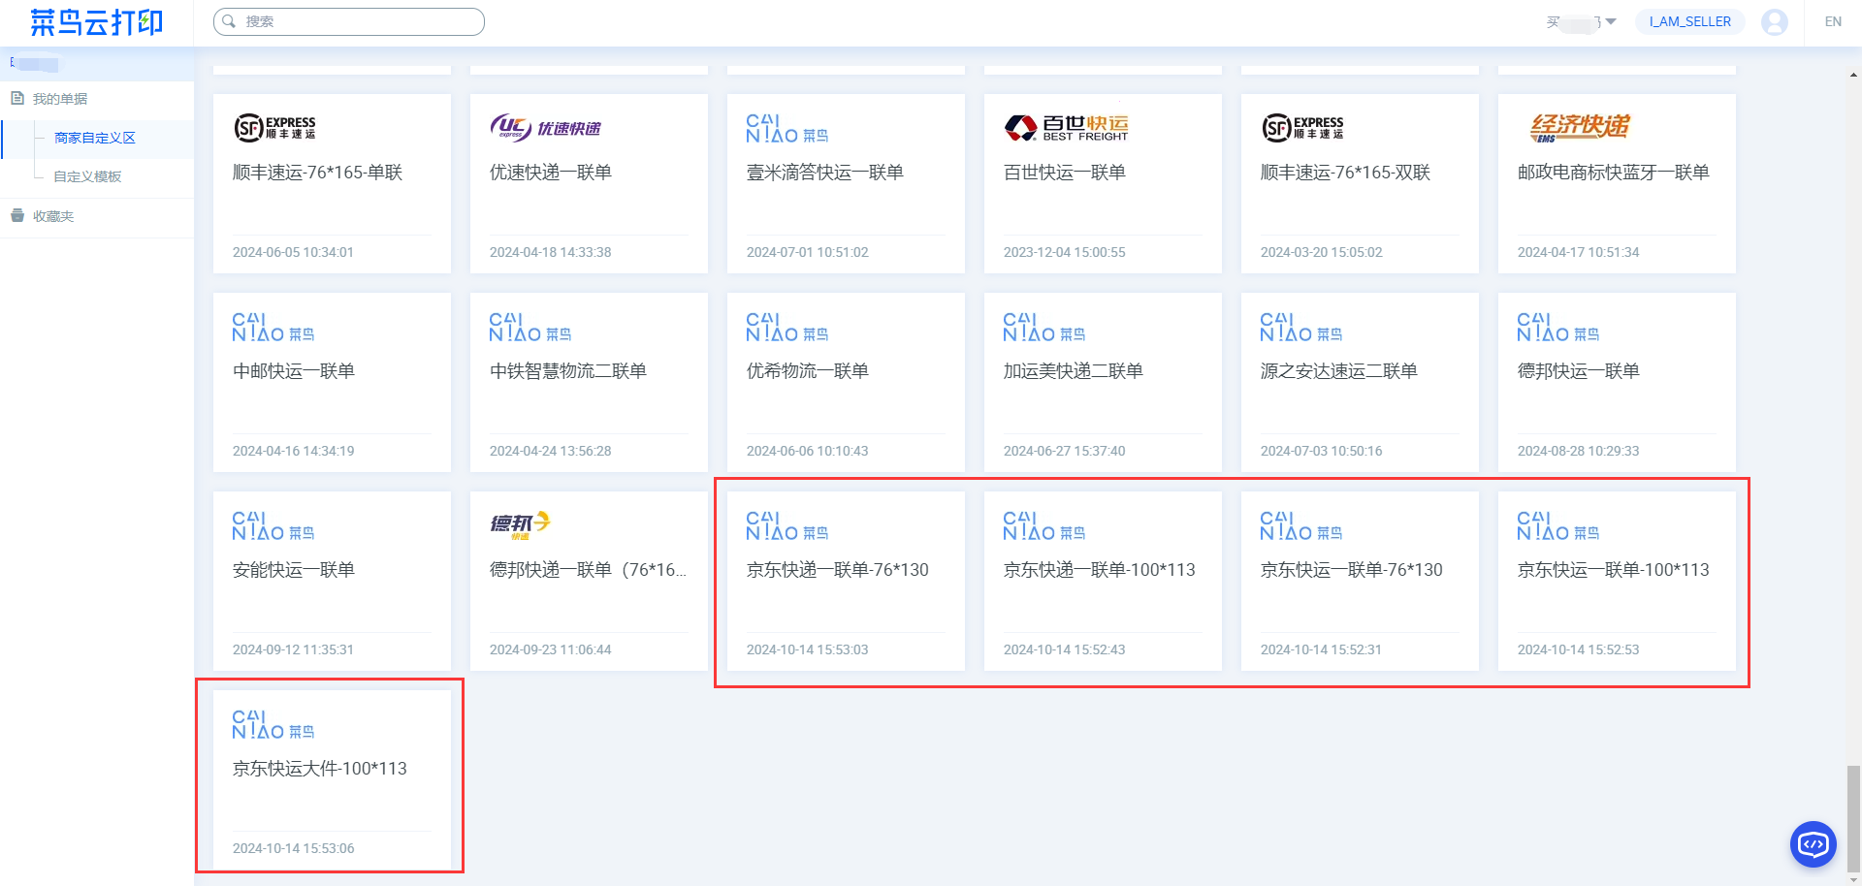Click Cainiao logo on 中铁智慧物流 card
Screen dimensions: 1862x886
click(x=530, y=328)
